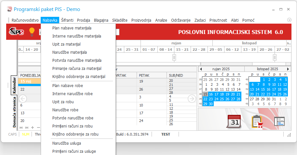Click the plus add record icon

pyautogui.click(x=33, y=127)
